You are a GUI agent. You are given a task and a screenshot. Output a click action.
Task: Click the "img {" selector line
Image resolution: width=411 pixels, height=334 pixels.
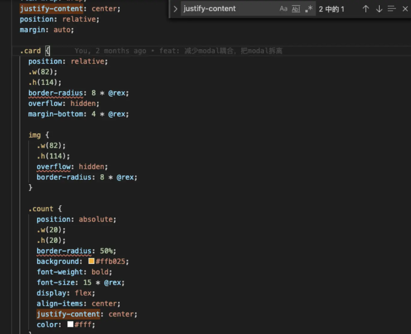point(39,135)
